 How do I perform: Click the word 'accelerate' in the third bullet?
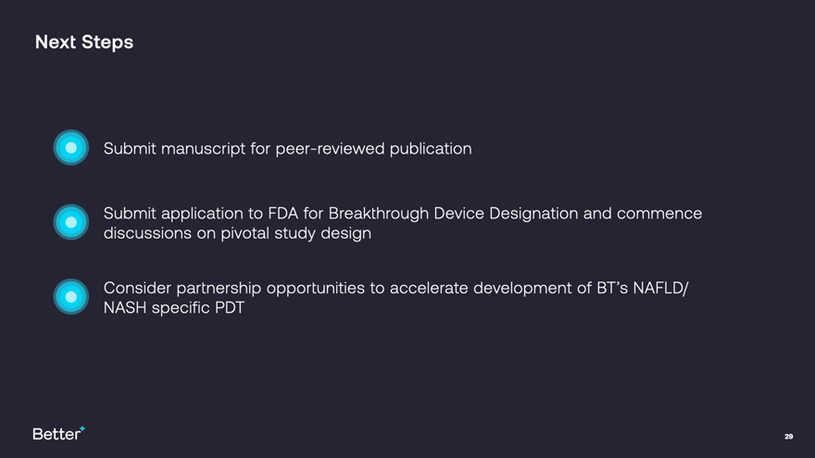click(429, 288)
